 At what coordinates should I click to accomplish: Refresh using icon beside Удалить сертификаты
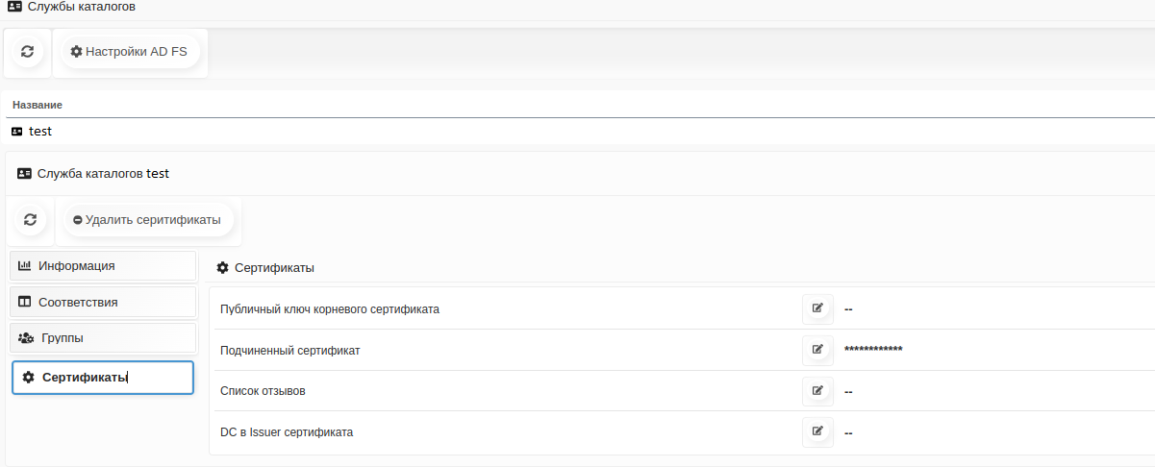pos(30,220)
